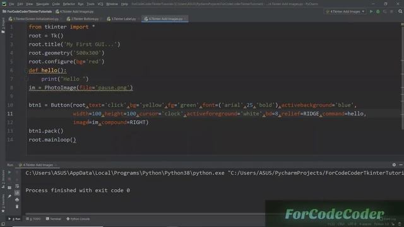Open the TODO tool window

(33, 219)
